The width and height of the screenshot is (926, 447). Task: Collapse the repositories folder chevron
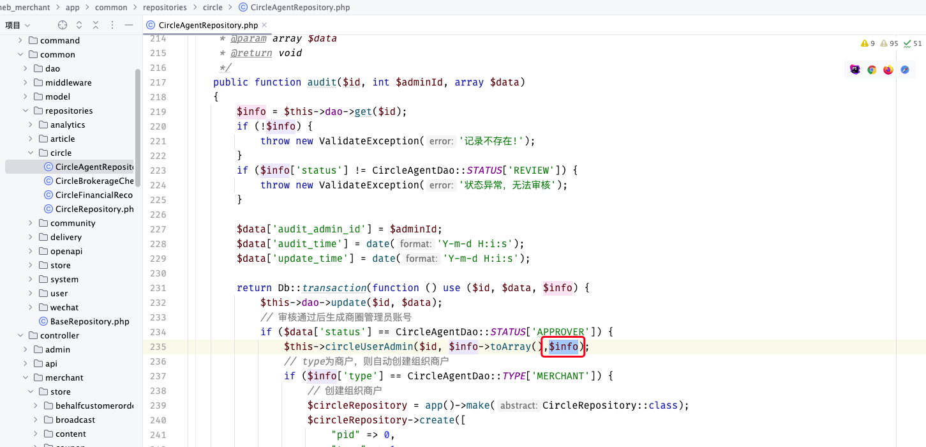click(26, 110)
